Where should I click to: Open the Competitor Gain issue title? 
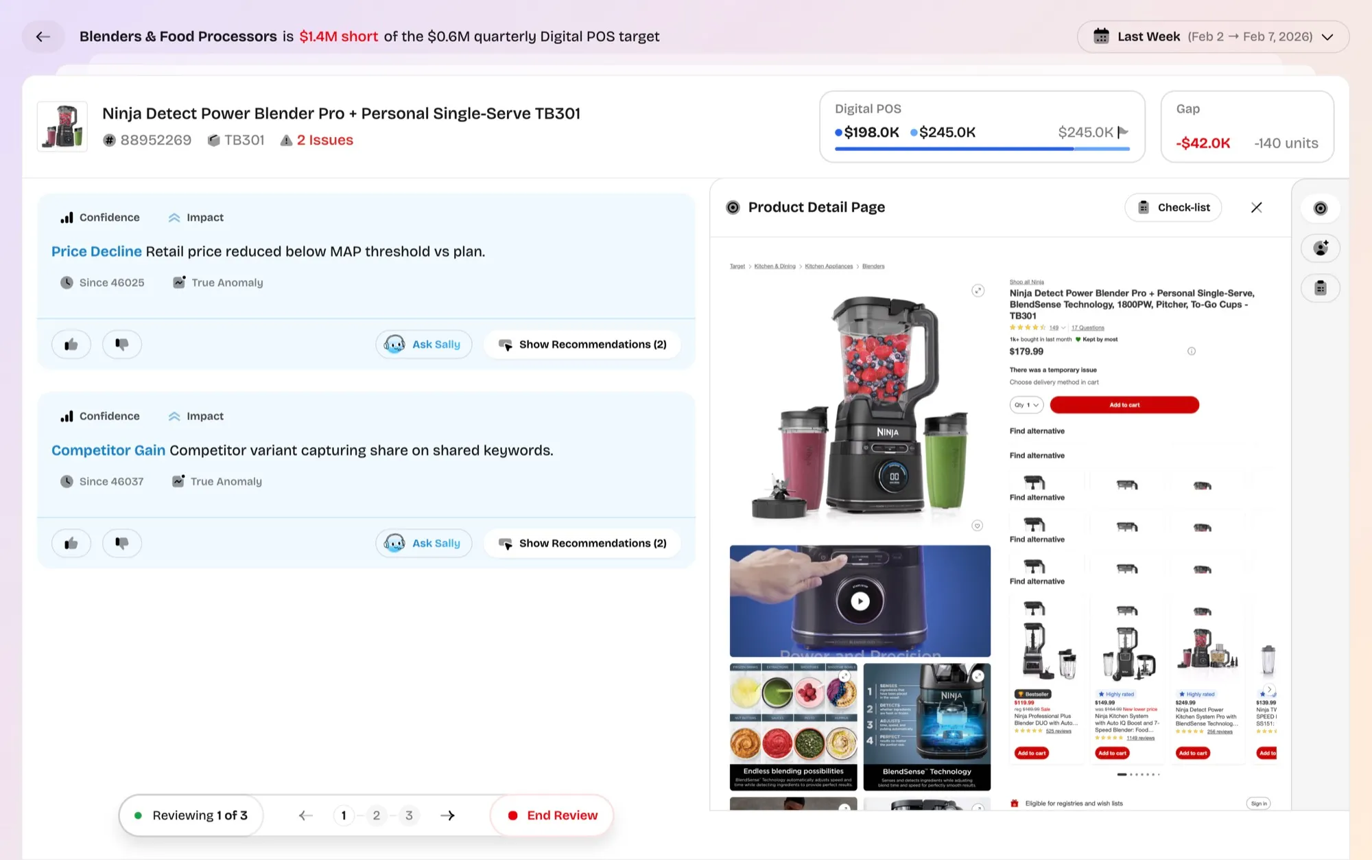(x=108, y=450)
